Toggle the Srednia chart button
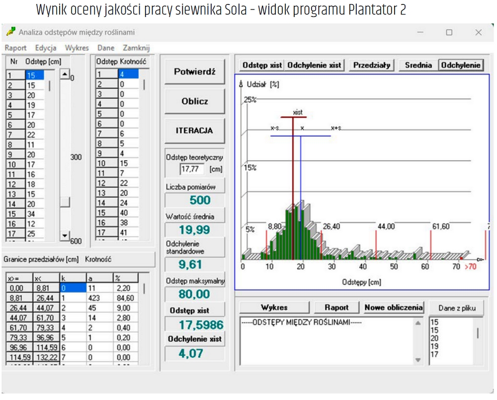 tap(418, 65)
